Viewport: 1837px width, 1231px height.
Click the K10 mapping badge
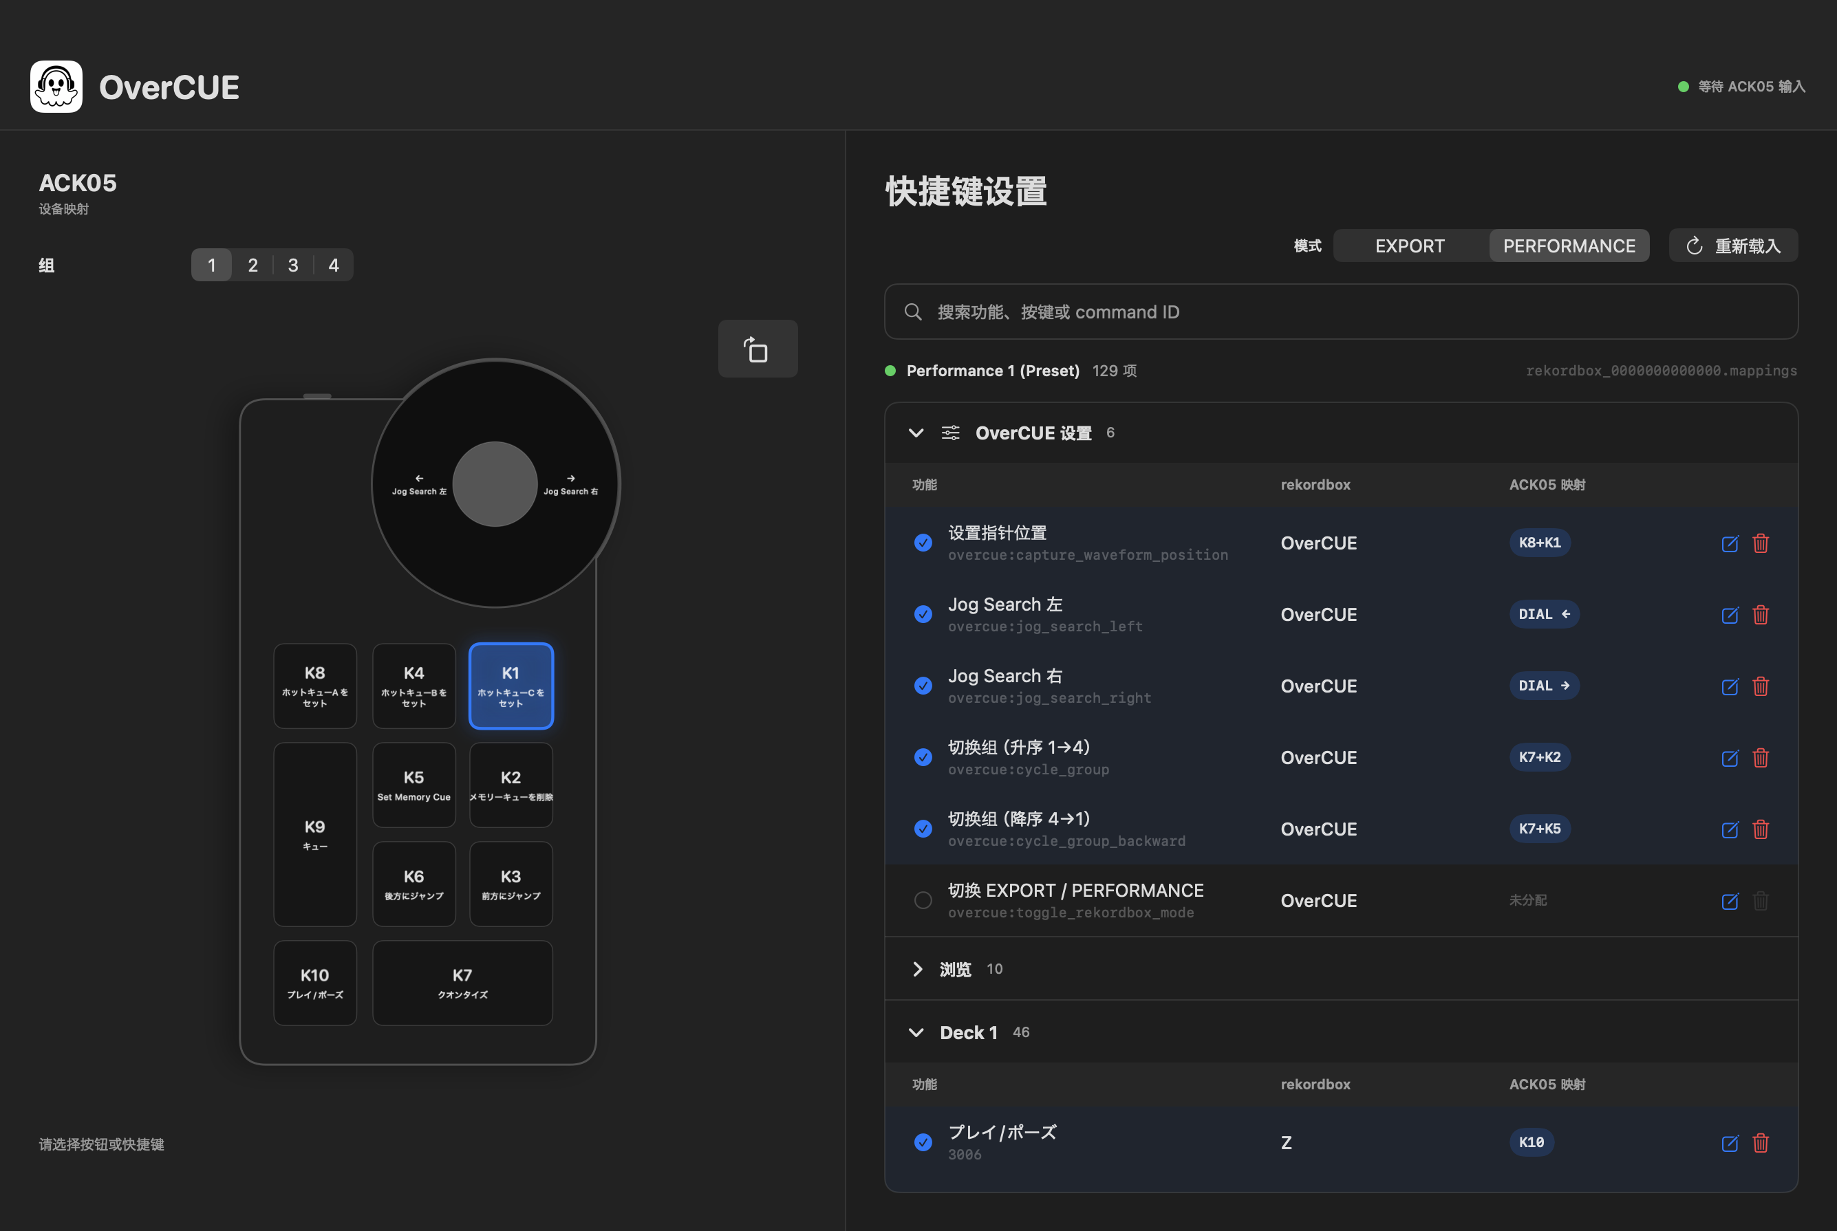coord(1532,1142)
